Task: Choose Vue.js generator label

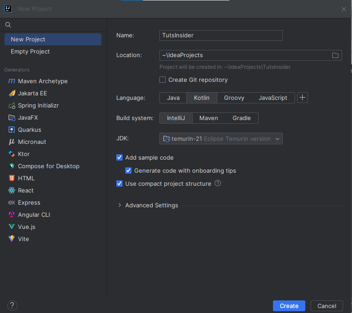Action: (x=26, y=227)
